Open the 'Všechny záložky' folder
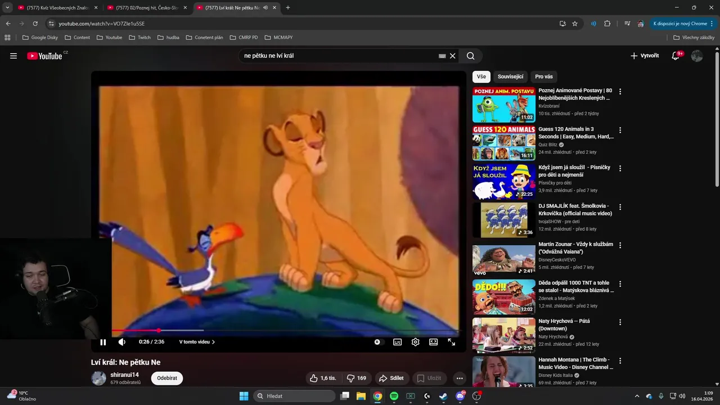Viewport: 720px width, 405px height. coord(694,38)
